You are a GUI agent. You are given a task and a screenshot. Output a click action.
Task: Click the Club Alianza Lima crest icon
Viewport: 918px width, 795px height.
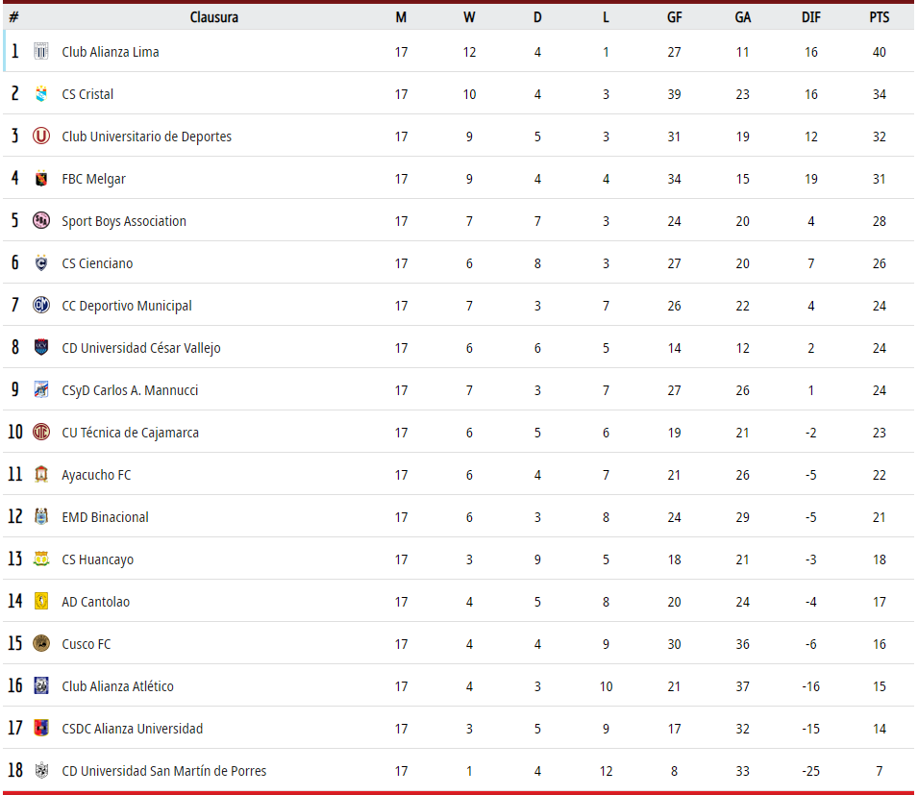coord(41,52)
